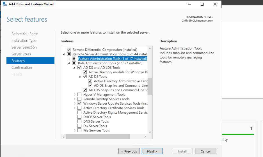Click the horizontal scrollbar thumb in features list
This screenshot has height=157, width=263.
click(x=98, y=137)
